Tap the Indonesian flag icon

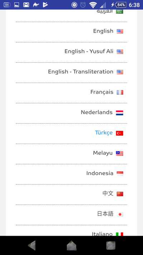pos(120,174)
